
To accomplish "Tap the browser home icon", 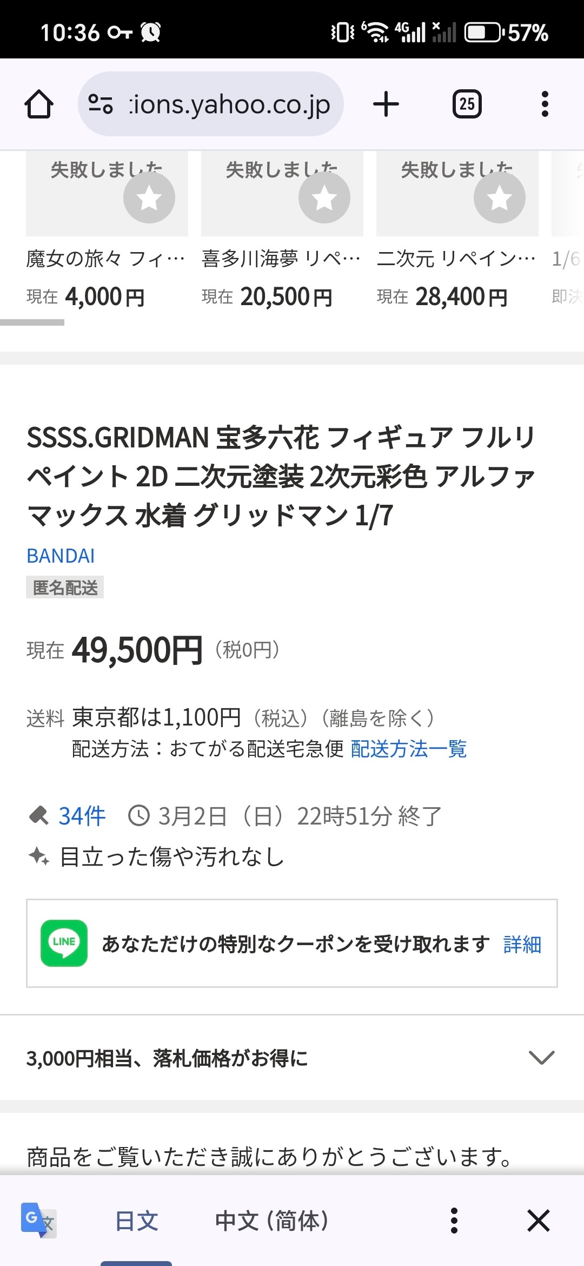I will coord(39,104).
